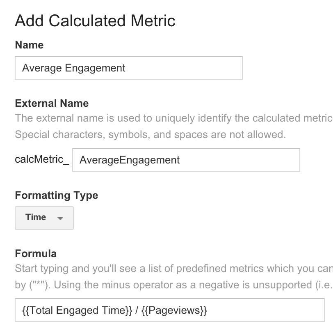Viewport: 333px width, 336px height.
Task: Click the word Time inside the dropdown button
Action: 36,217
